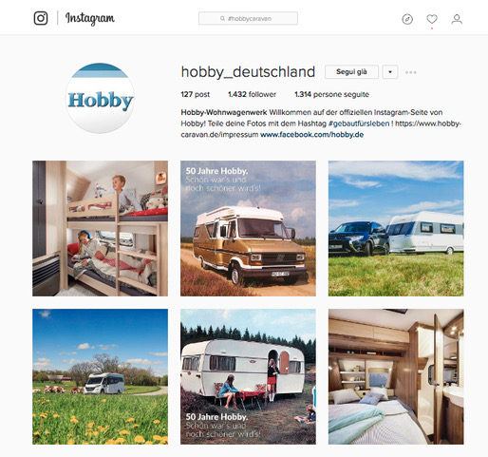The image size is (488, 457).
Task: Click the Instagram camera logo icon
Action: [41, 18]
